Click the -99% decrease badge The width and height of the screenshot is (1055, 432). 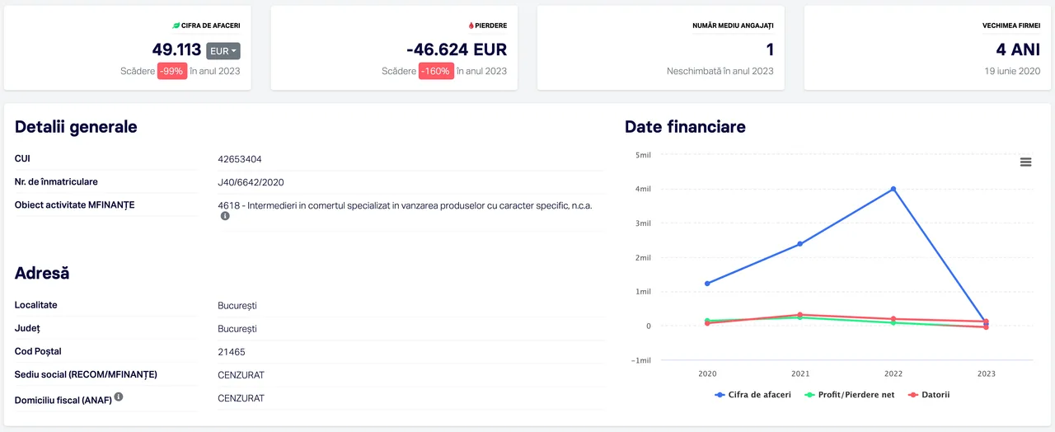tap(172, 71)
